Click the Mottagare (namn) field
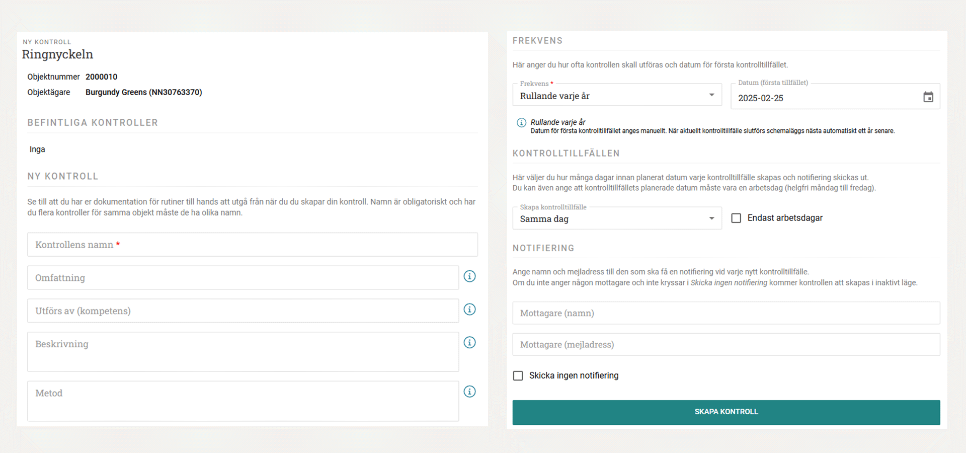This screenshot has height=453, width=966. click(x=726, y=313)
